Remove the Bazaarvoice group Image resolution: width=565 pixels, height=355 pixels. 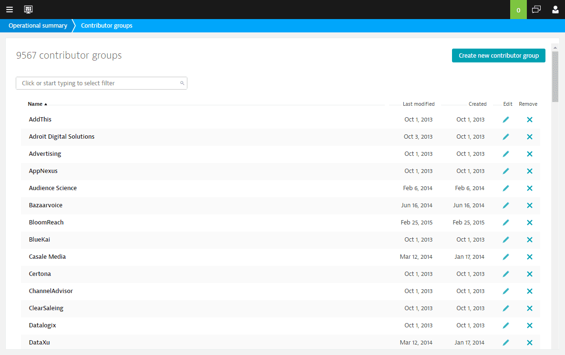[x=530, y=205]
